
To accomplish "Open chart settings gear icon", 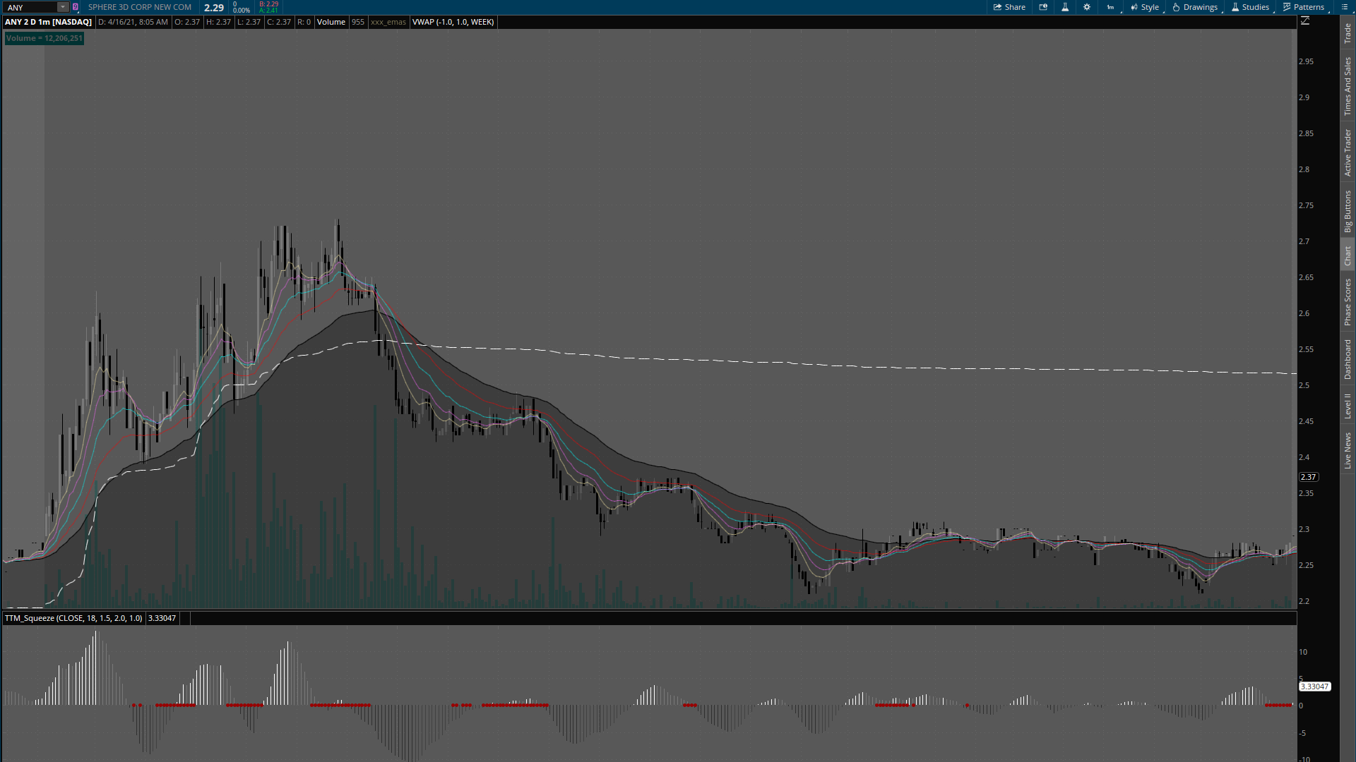I will (1087, 7).
